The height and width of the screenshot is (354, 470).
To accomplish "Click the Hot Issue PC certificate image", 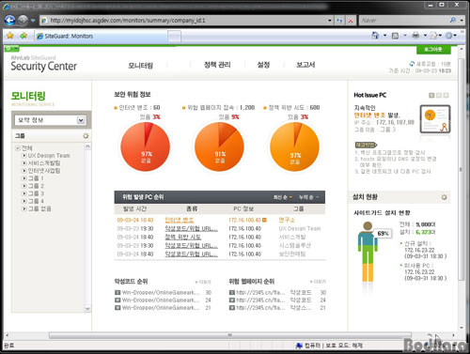I will coord(435,119).
